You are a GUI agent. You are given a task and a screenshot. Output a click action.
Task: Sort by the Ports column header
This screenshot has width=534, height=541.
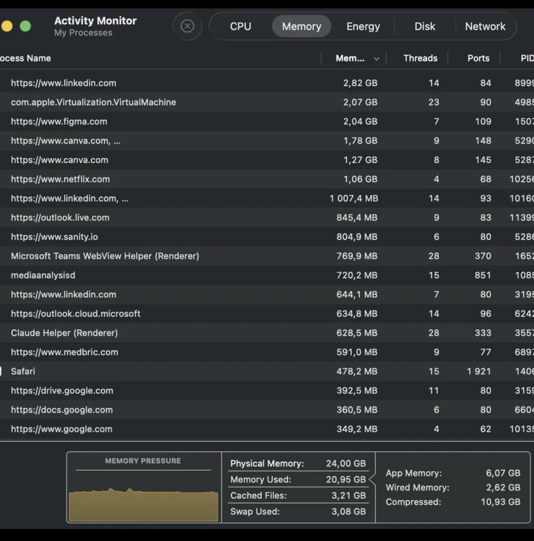pos(478,58)
